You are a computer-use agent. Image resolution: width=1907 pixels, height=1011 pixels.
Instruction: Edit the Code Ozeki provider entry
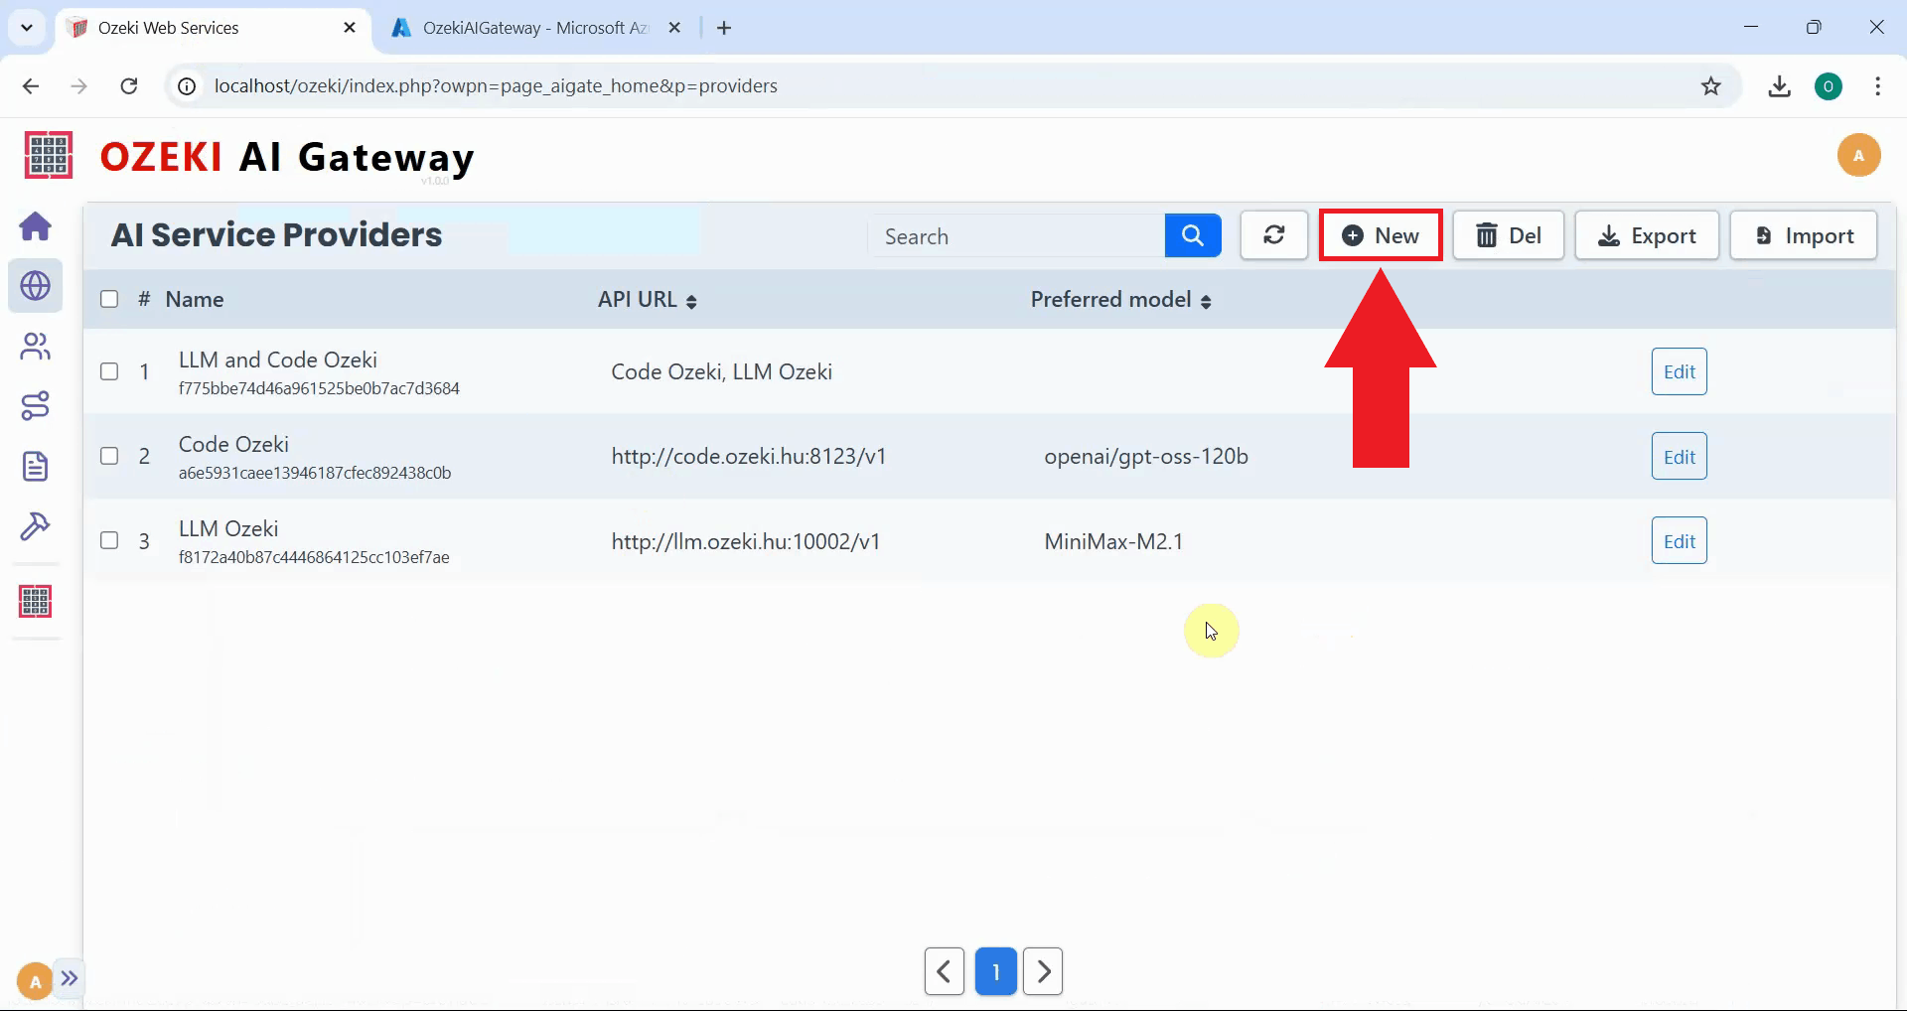coord(1678,456)
